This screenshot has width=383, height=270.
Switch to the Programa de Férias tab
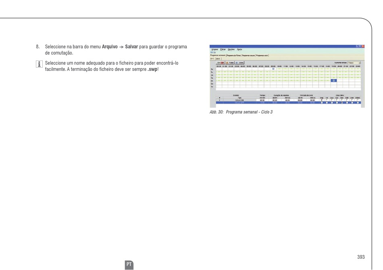234,56
